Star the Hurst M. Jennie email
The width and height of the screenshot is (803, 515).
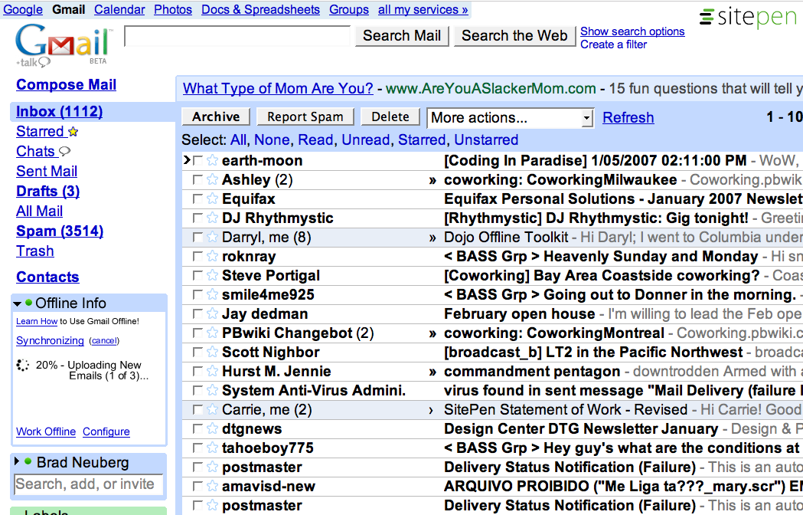tap(213, 371)
